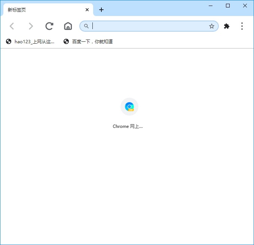Screen dimensions: 254x245
Task: Click the globe icon beside the hao123 bookmark
Action: click(x=9, y=41)
